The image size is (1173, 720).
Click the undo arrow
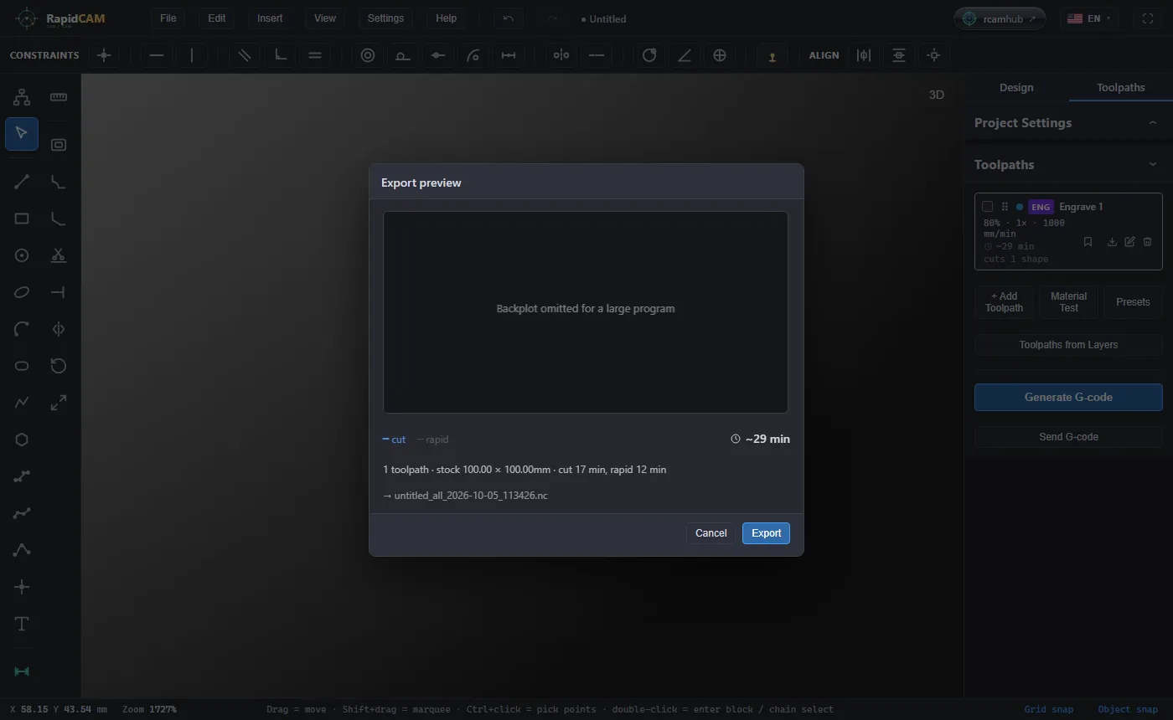508,18
